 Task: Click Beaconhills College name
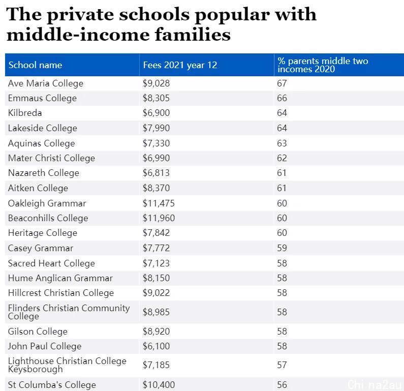pyautogui.click(x=48, y=218)
